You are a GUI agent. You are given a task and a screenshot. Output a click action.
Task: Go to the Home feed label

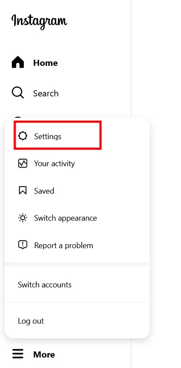pyautogui.click(x=45, y=63)
